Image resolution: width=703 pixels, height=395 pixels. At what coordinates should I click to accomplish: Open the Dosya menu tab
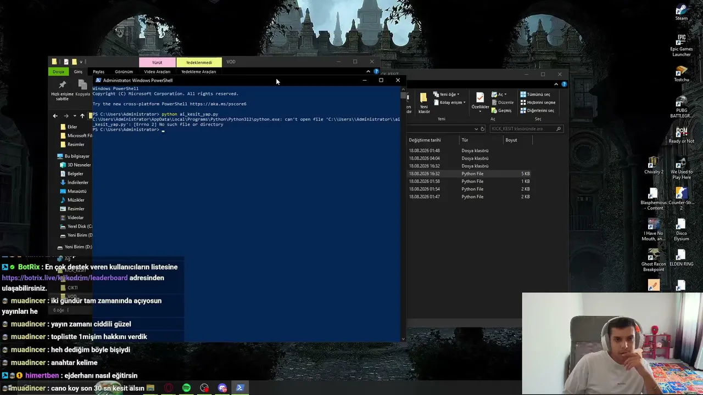point(58,71)
